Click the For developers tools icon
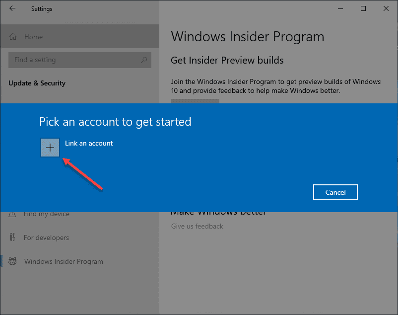 point(12,237)
